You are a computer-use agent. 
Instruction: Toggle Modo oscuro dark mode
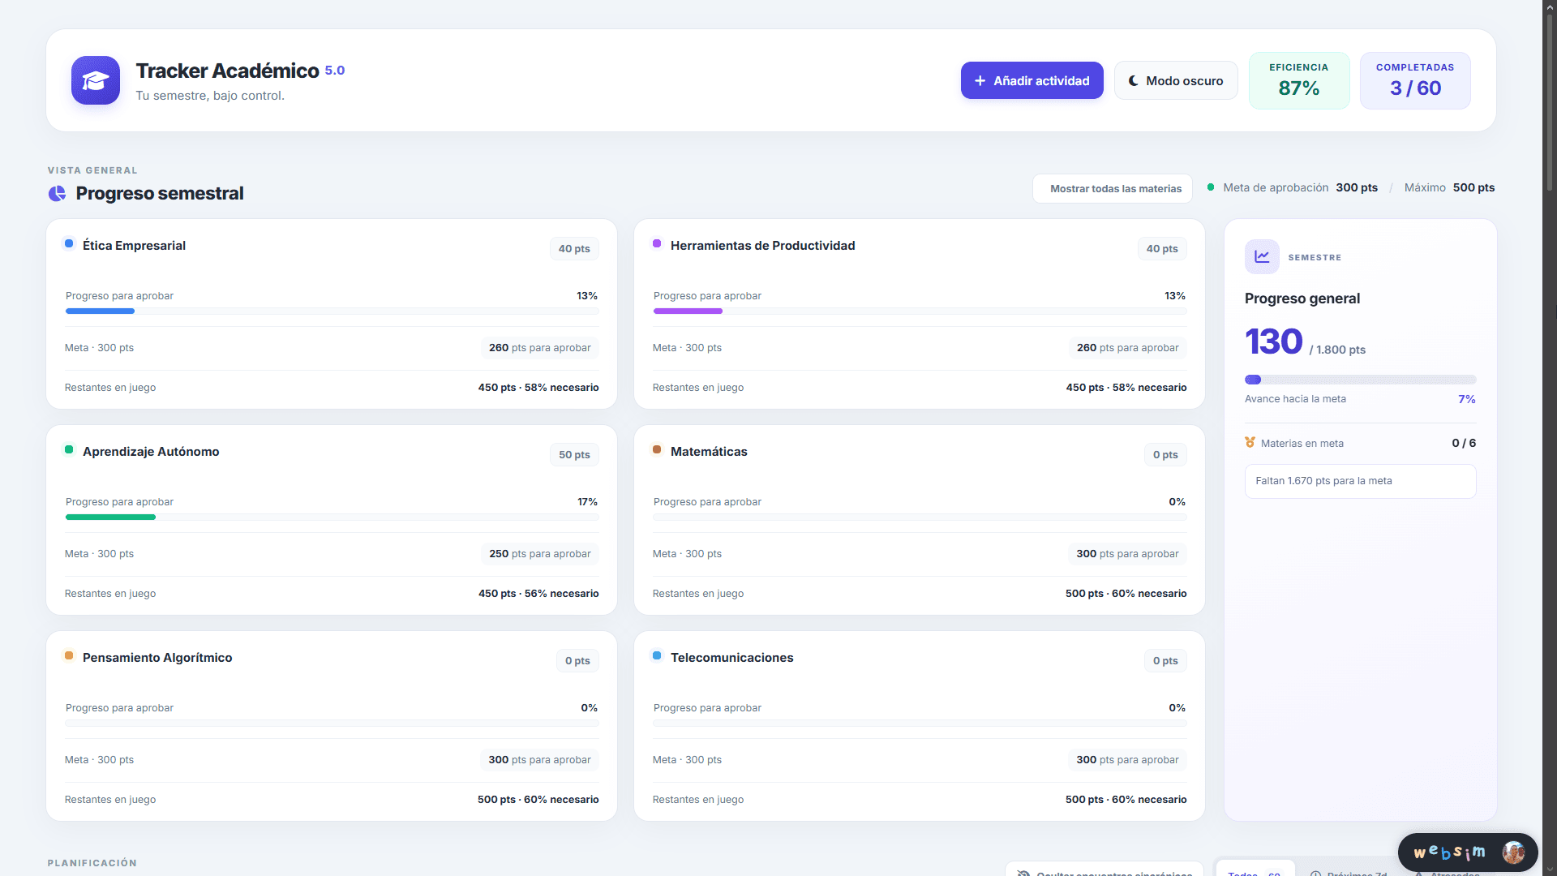pos(1176,81)
